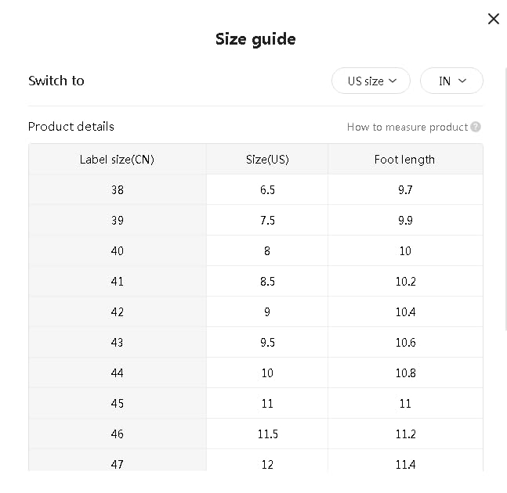Close the Size guide dialog
Viewport: 507px width, 493px height.
(x=493, y=19)
